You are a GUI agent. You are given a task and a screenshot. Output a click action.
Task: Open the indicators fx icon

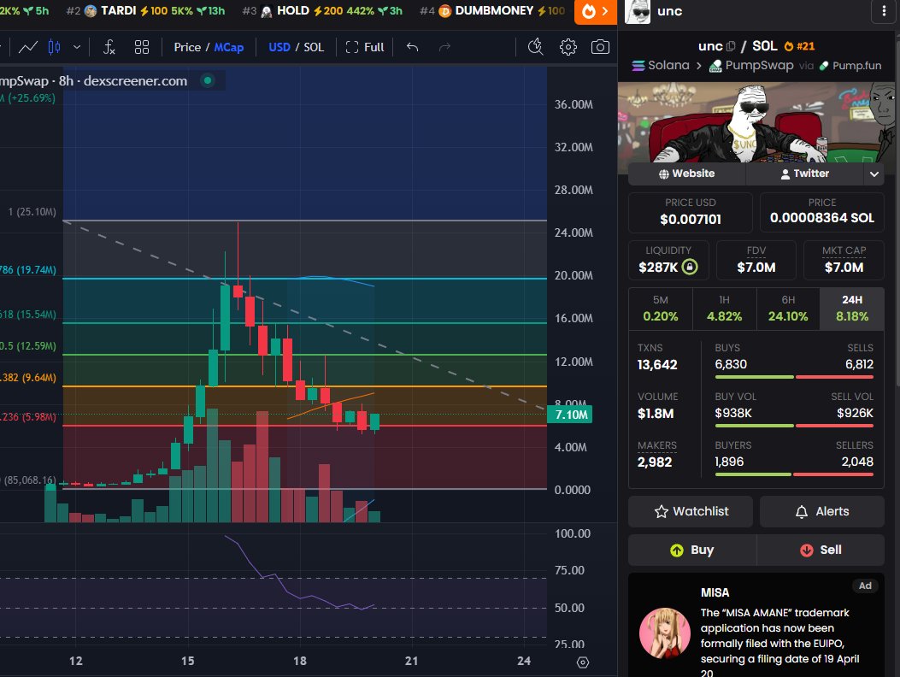pos(109,47)
